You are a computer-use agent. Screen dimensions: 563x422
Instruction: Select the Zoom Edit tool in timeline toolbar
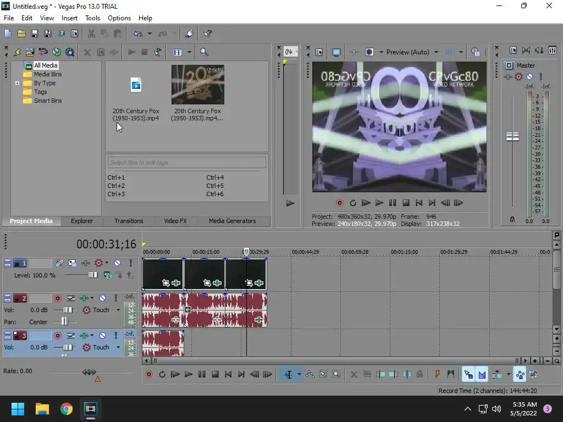336,374
